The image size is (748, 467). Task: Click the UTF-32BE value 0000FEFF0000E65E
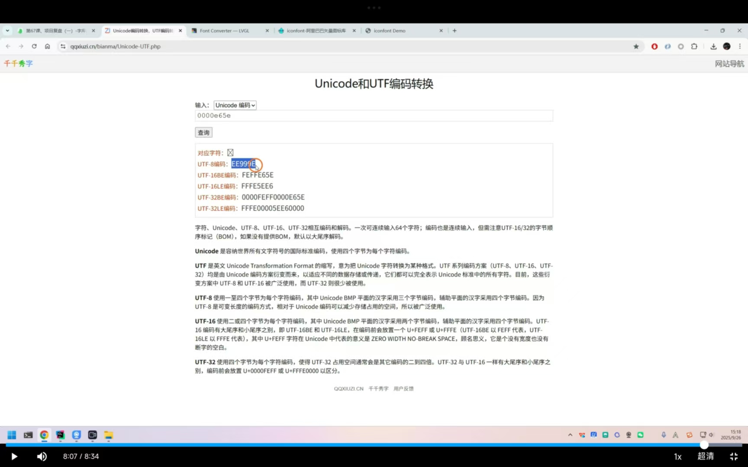pos(273,197)
